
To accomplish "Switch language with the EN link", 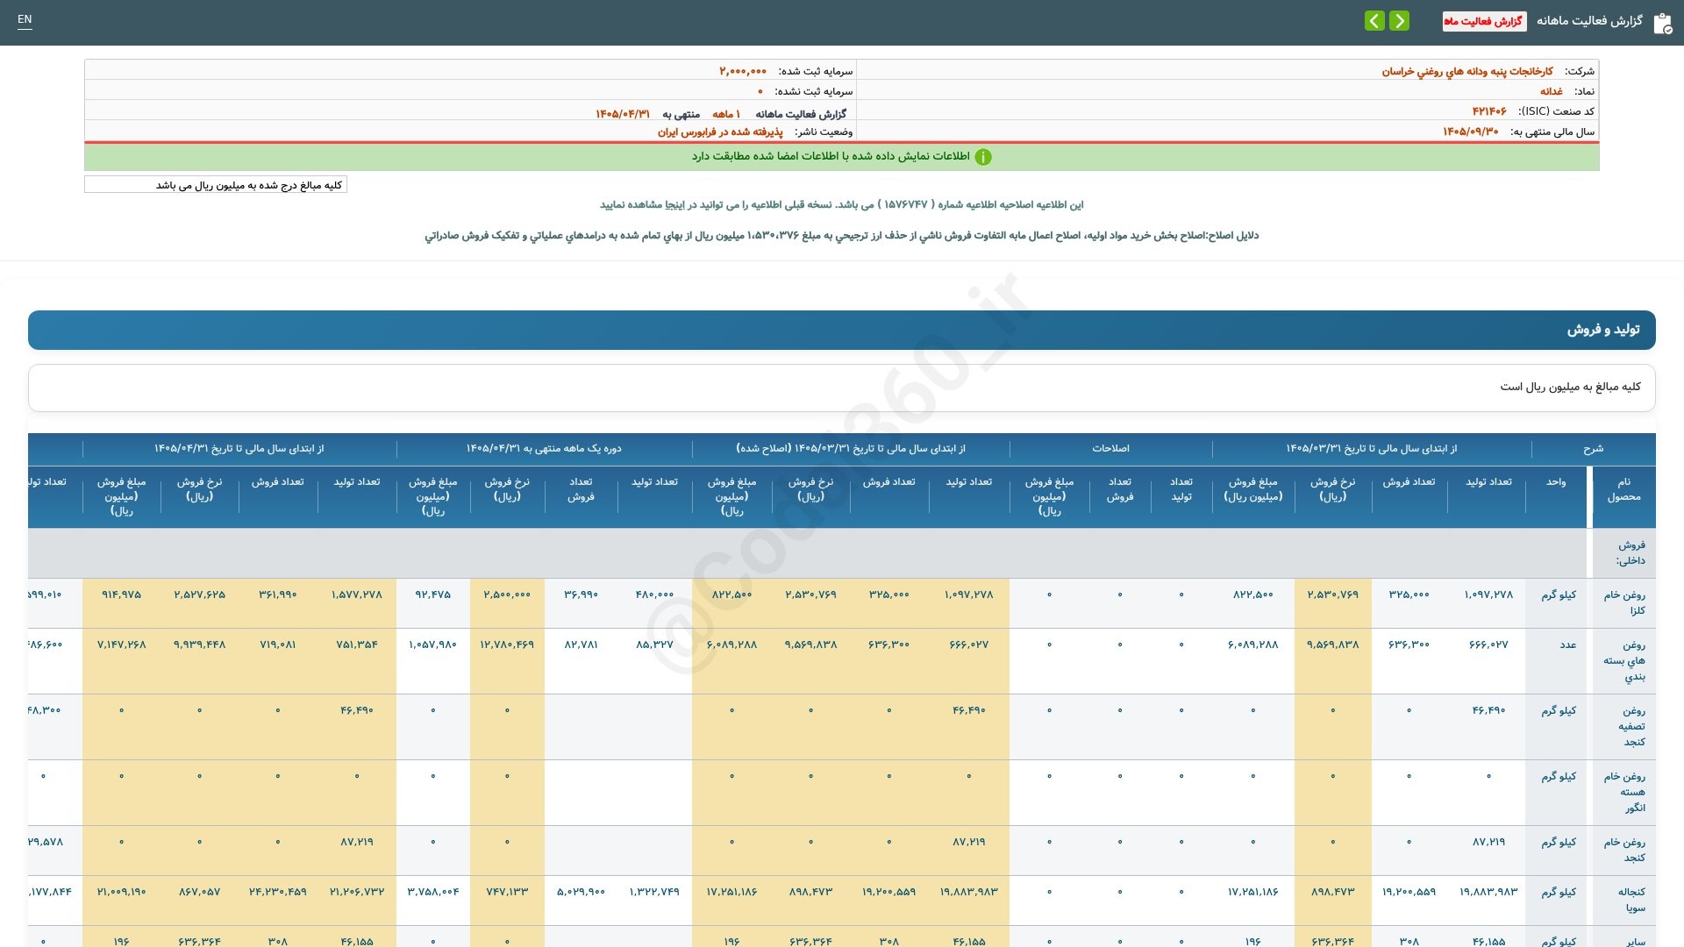I will click(25, 19).
